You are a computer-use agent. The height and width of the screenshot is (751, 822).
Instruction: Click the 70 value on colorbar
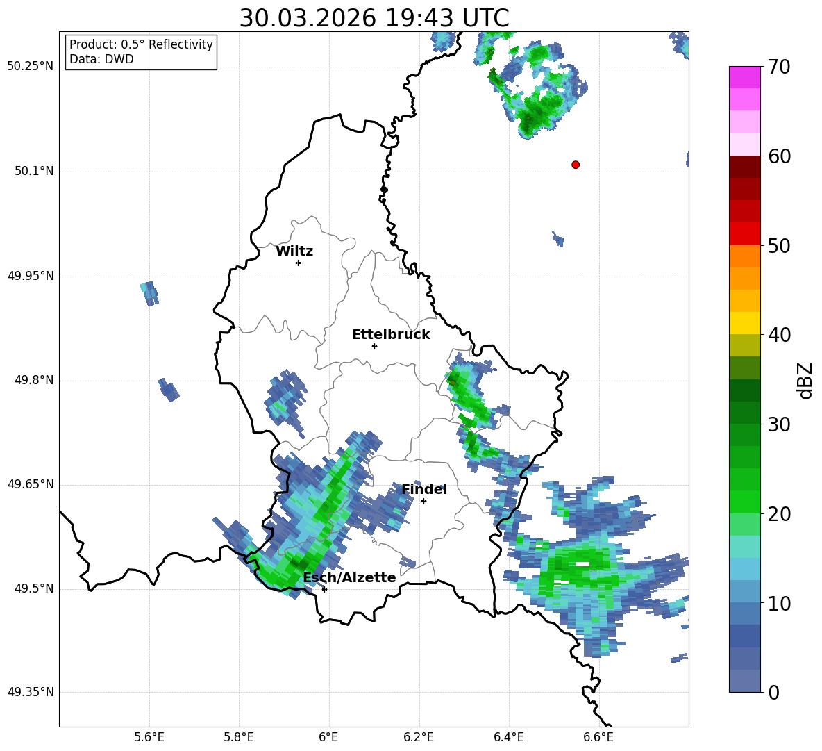pyautogui.click(x=779, y=67)
